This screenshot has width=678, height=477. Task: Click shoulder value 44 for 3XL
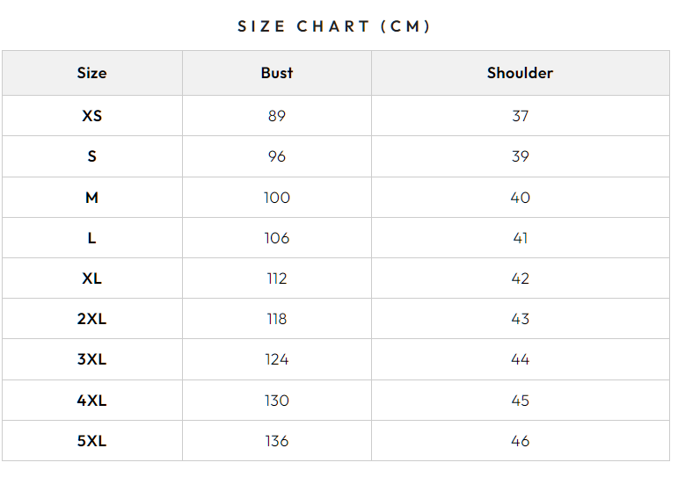tap(520, 359)
